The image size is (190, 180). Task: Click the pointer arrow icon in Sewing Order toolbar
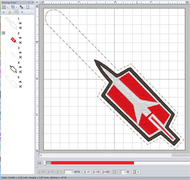(x=22, y=12)
